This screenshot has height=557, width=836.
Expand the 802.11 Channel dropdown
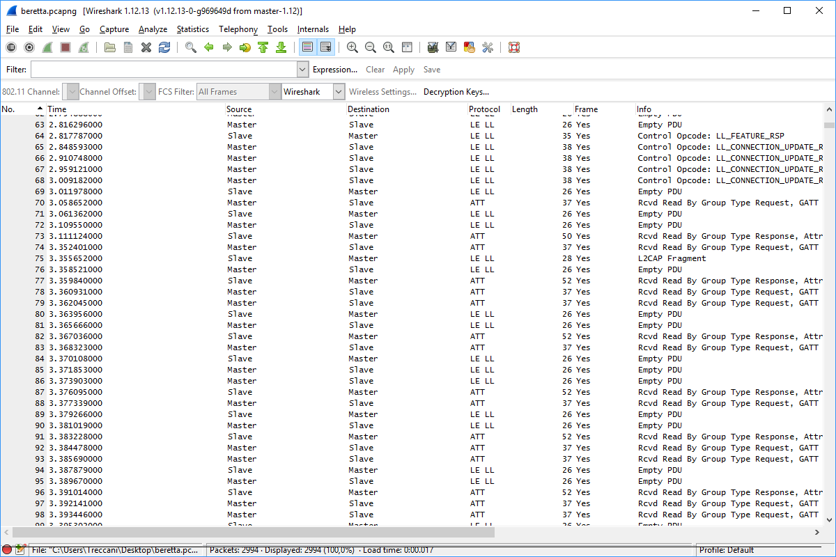70,92
